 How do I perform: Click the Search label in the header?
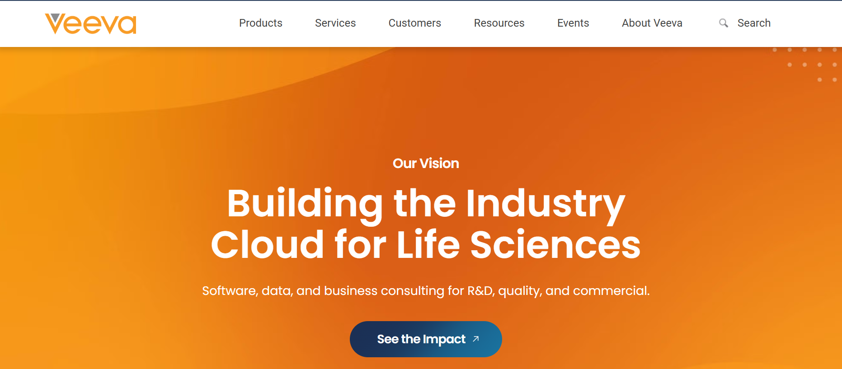point(754,23)
